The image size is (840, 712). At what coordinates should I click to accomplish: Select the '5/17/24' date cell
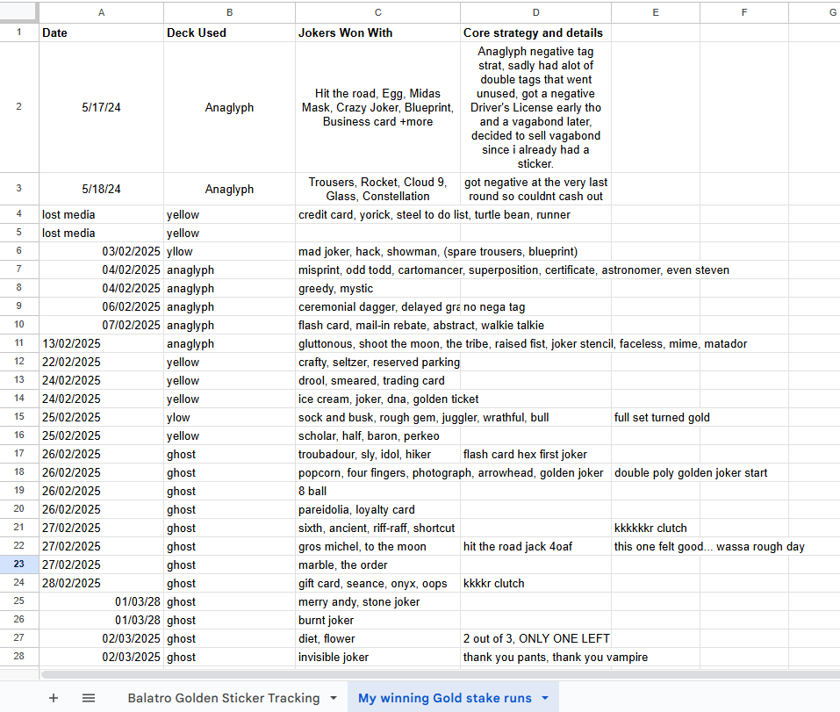click(101, 107)
